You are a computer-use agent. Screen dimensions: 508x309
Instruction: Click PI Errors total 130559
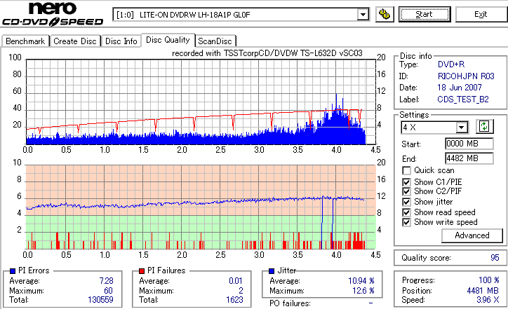[x=100, y=300]
